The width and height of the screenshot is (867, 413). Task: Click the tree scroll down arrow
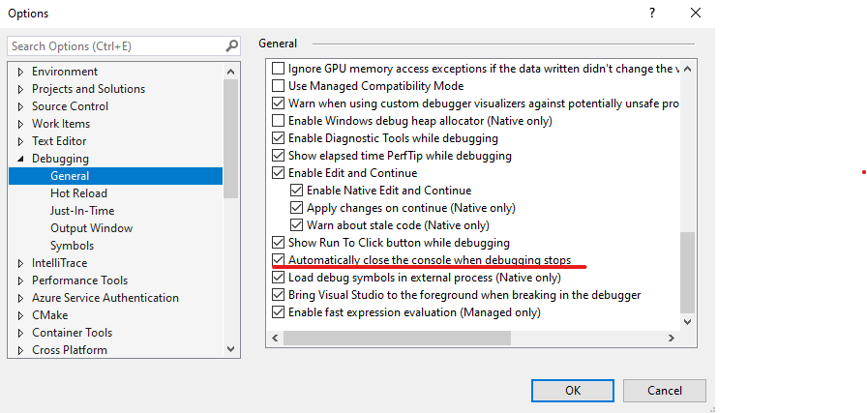(231, 349)
